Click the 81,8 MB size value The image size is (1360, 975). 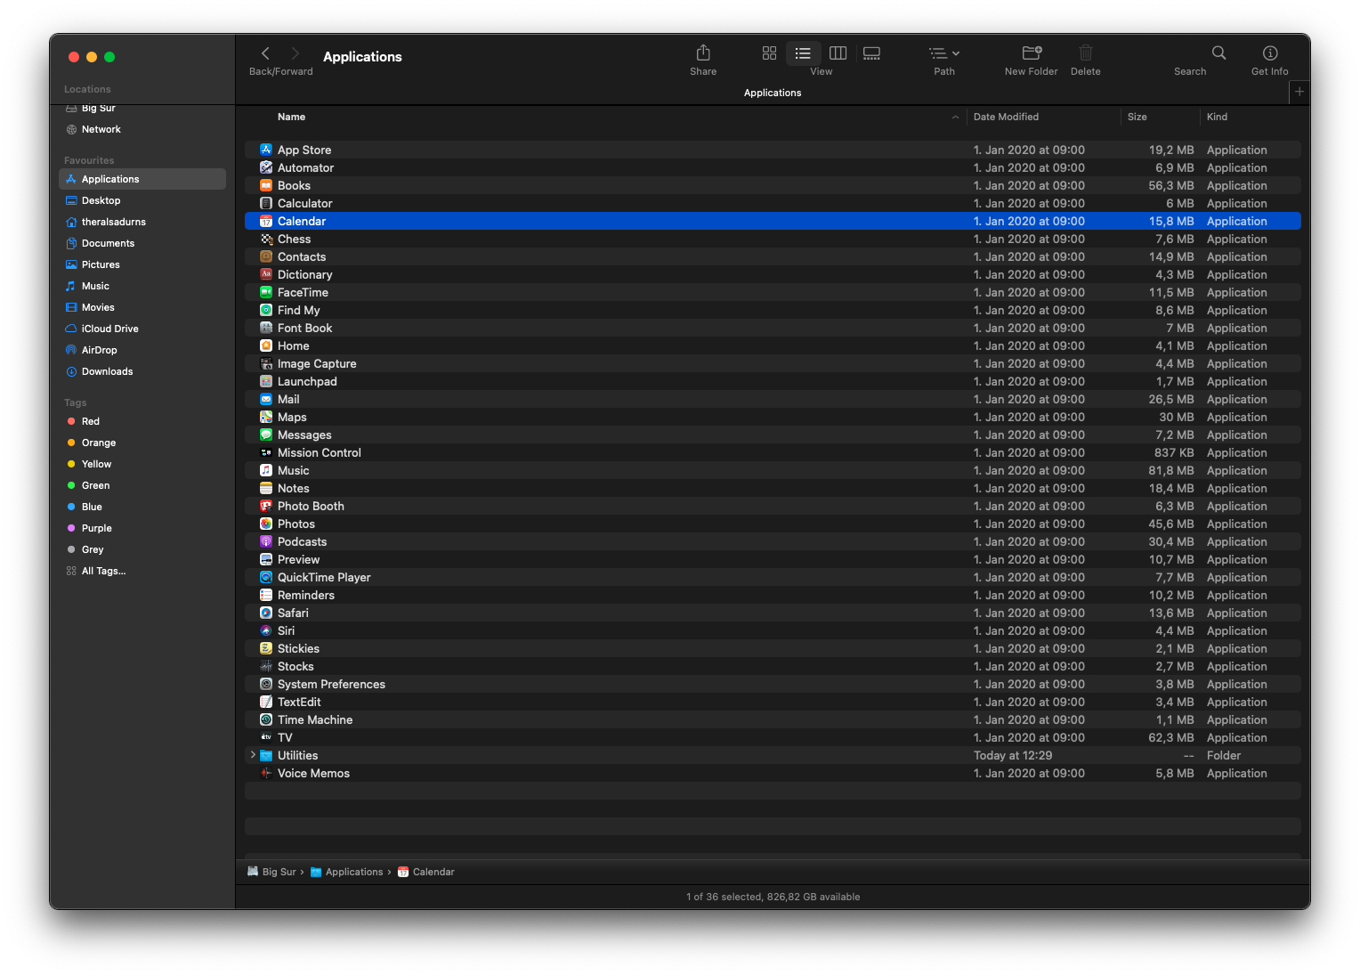click(1170, 470)
